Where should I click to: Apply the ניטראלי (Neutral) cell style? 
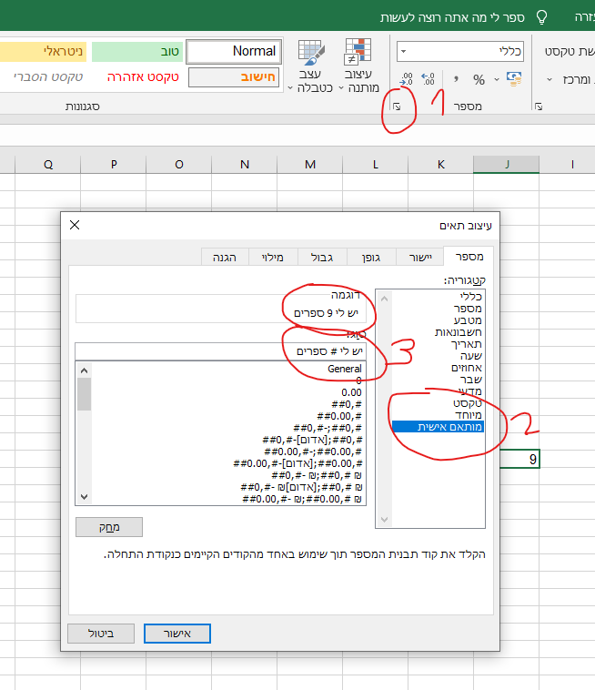[x=44, y=52]
